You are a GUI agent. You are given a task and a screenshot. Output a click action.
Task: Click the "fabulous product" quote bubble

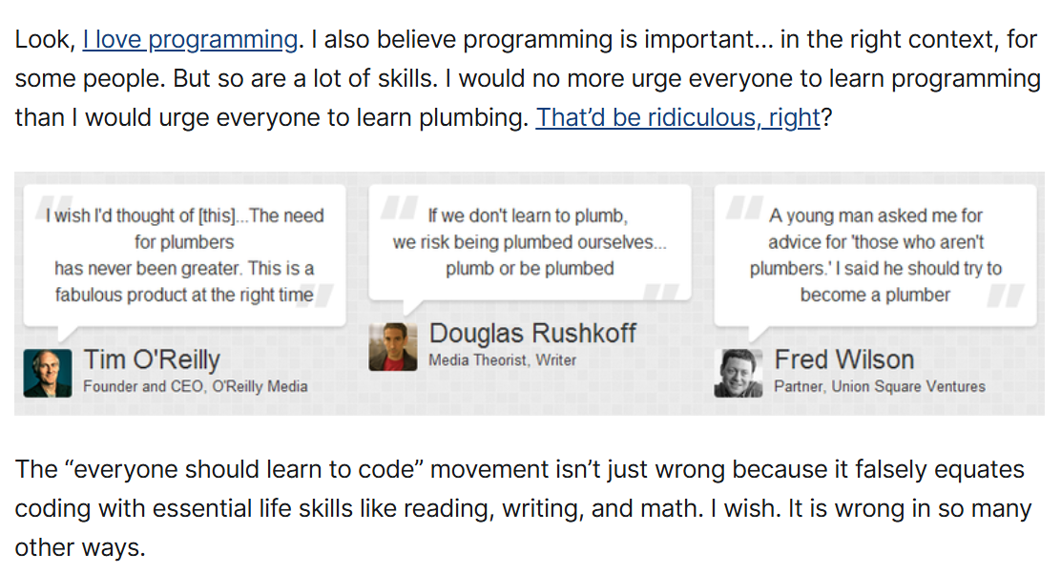click(184, 256)
